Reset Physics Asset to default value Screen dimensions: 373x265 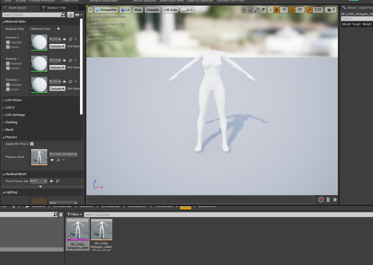pyautogui.click(x=63, y=160)
